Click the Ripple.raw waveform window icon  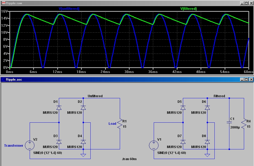pyautogui.click(x=3, y=3)
